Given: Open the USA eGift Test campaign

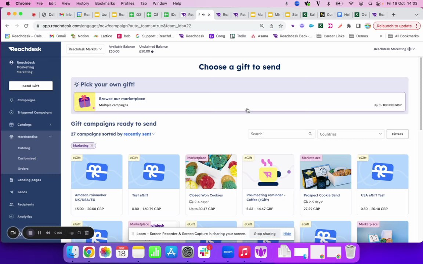Looking at the screenshot, I should coord(383,185).
